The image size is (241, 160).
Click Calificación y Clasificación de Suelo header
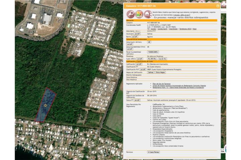(x=172, y=61)
